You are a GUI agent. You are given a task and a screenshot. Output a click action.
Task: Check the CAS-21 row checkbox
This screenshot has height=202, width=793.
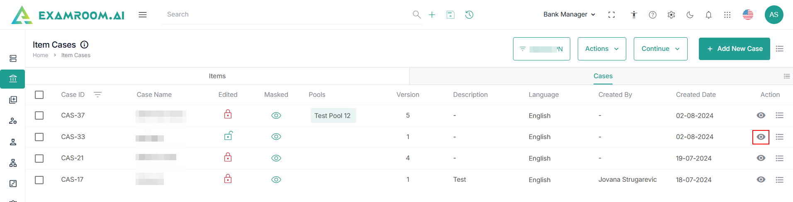(39, 158)
